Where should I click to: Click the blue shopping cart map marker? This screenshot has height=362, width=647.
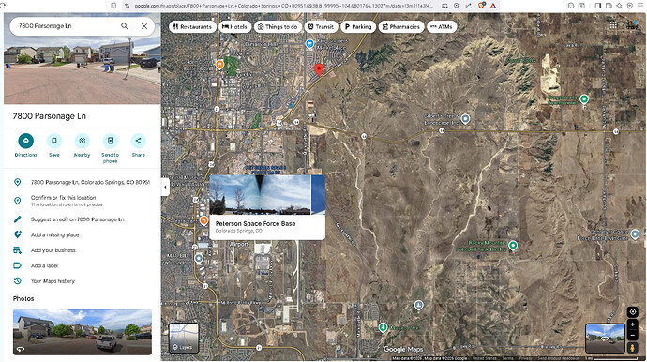309,43
